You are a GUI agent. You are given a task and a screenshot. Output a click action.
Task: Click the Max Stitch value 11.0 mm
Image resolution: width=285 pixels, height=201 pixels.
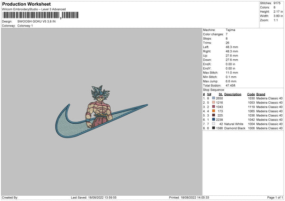click(232, 73)
